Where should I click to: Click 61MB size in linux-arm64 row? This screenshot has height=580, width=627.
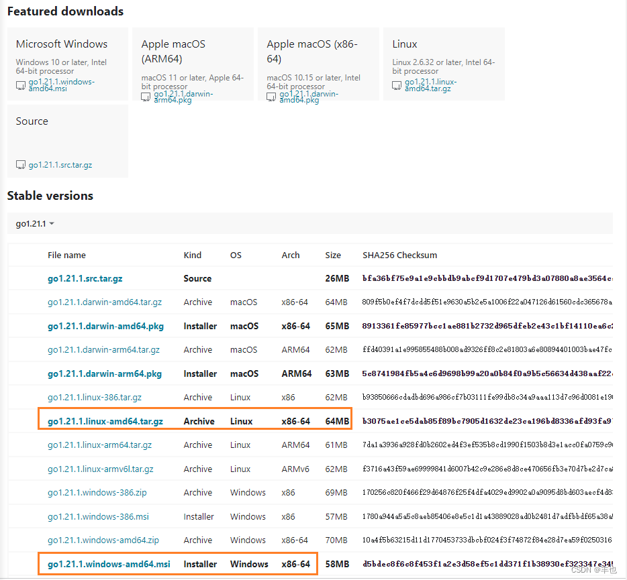[x=336, y=445]
